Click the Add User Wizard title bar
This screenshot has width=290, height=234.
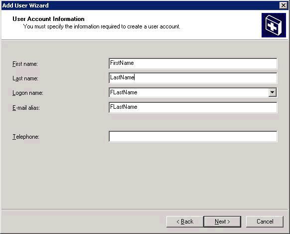point(141,5)
